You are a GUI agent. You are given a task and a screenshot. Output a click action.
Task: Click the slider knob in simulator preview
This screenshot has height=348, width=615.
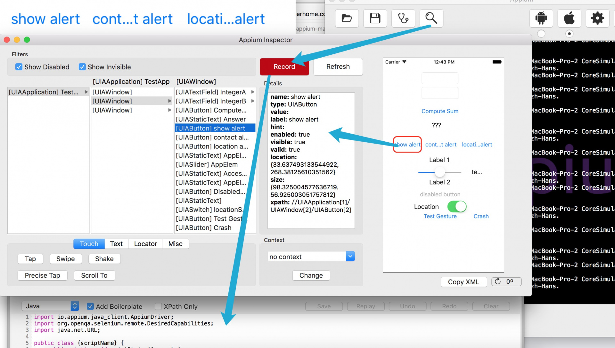point(440,172)
